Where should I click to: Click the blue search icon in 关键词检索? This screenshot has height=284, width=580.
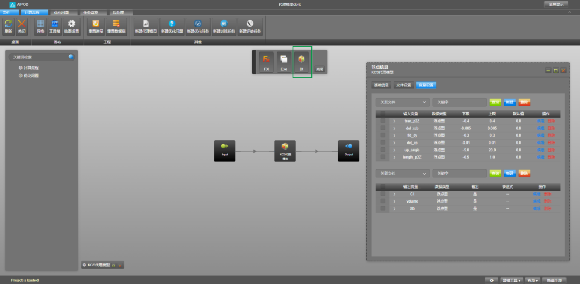coord(71,57)
